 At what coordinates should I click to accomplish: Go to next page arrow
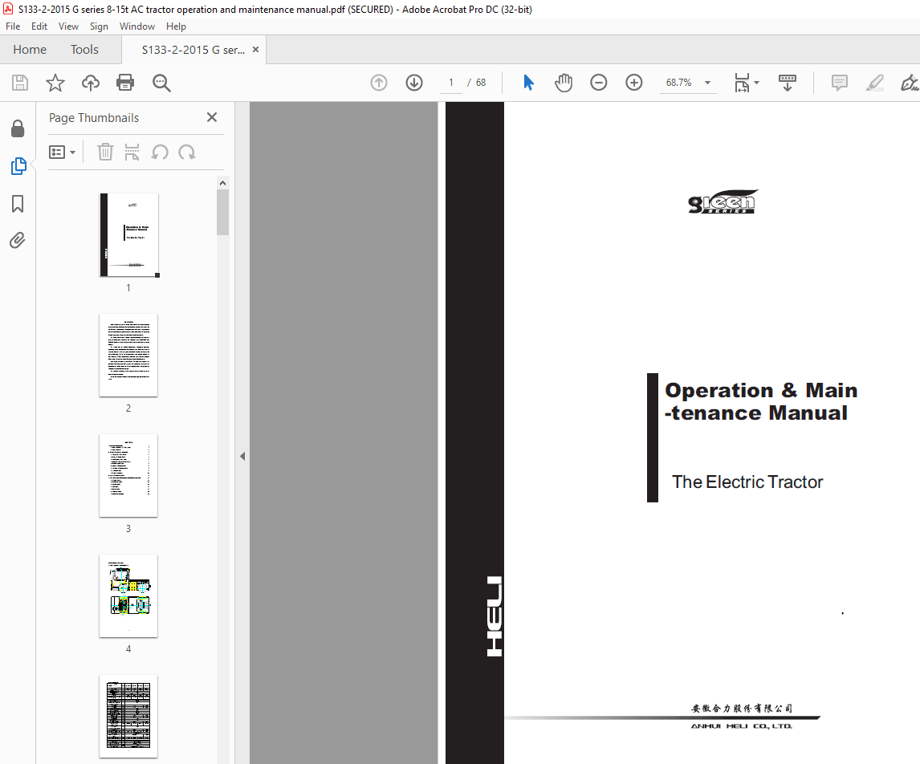pos(414,83)
